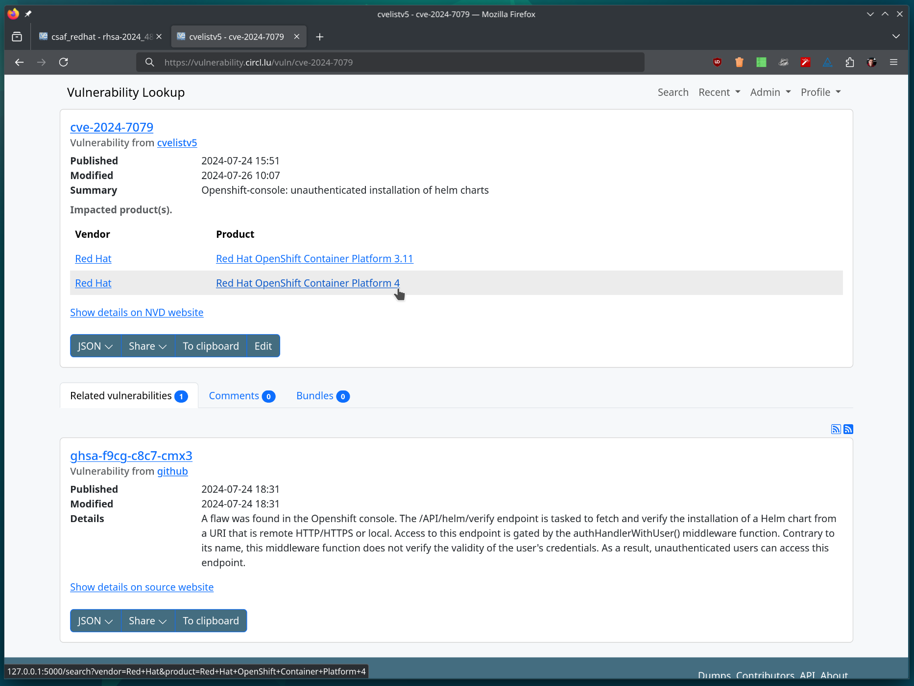Open Show details on NVD website link

137,313
